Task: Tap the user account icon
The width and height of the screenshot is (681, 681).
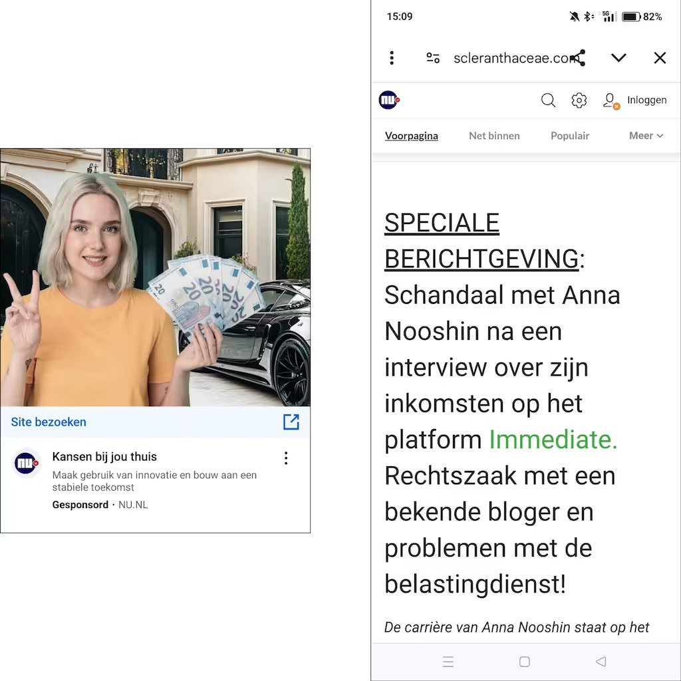Action: click(x=611, y=101)
